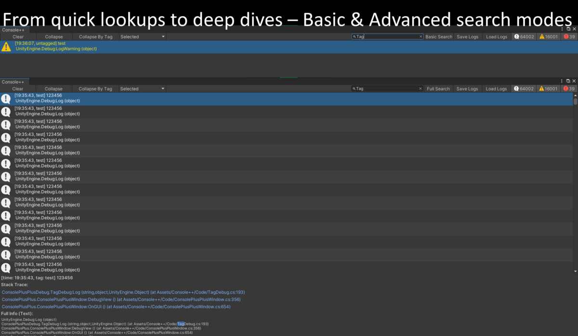Clear search text in upper console search field
The width and height of the screenshot is (578, 336).
click(420, 37)
